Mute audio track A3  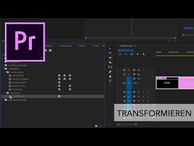139,101
